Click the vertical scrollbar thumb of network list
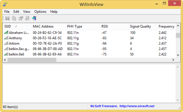 (x=178, y=35)
